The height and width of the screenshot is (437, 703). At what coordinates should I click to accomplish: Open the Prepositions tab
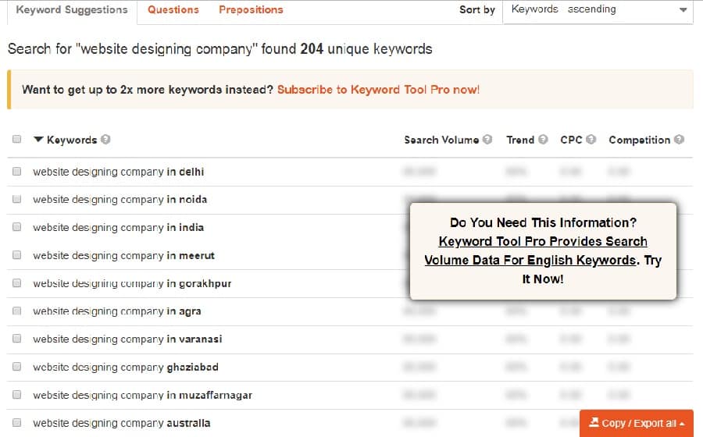tap(251, 10)
